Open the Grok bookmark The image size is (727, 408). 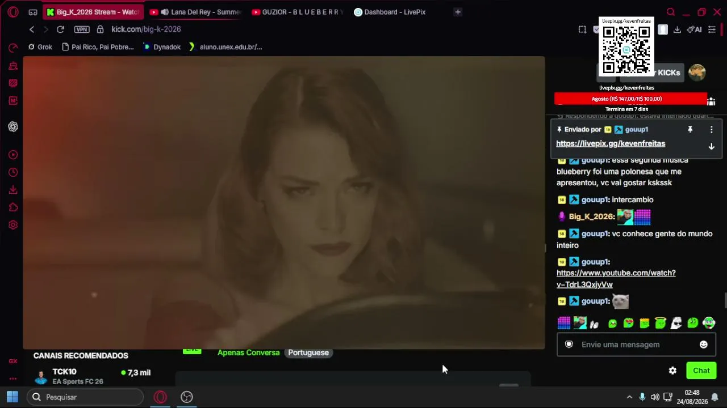tap(40, 47)
